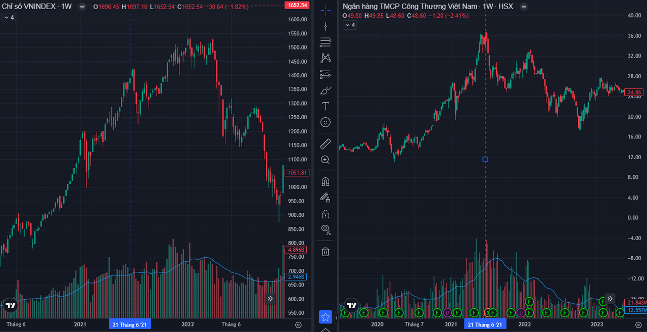The height and width of the screenshot is (332, 647).
Task: Click TradingView logo on VietinBank chart
Action: (351, 305)
